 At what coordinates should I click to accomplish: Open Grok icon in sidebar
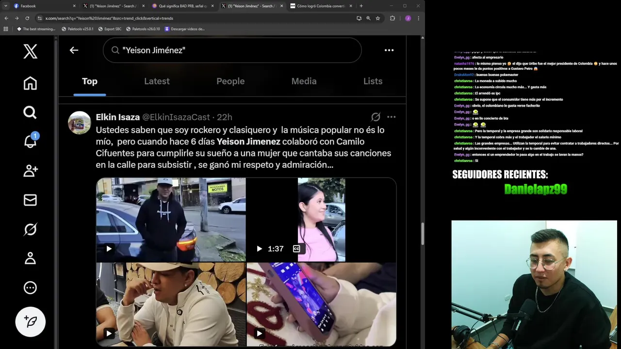pos(30,229)
